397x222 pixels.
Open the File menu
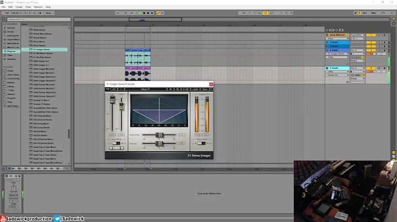pyautogui.click(x=3, y=7)
